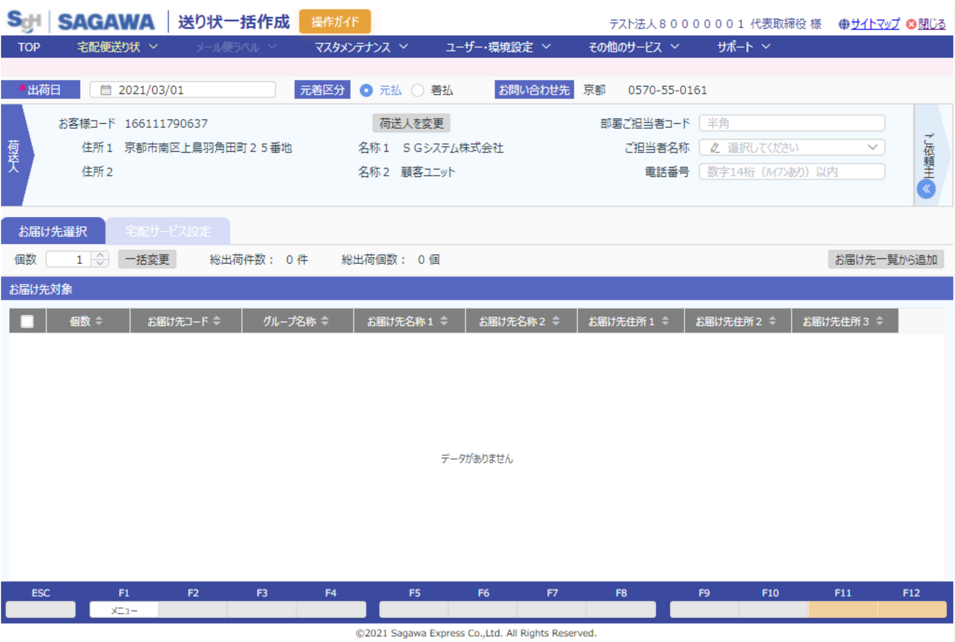Screen dimensions: 955x642
Task: Click the red close icon next to 閉じる
Action: (910, 24)
